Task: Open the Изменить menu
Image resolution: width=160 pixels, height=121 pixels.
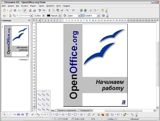Action: click(x=50, y=6)
